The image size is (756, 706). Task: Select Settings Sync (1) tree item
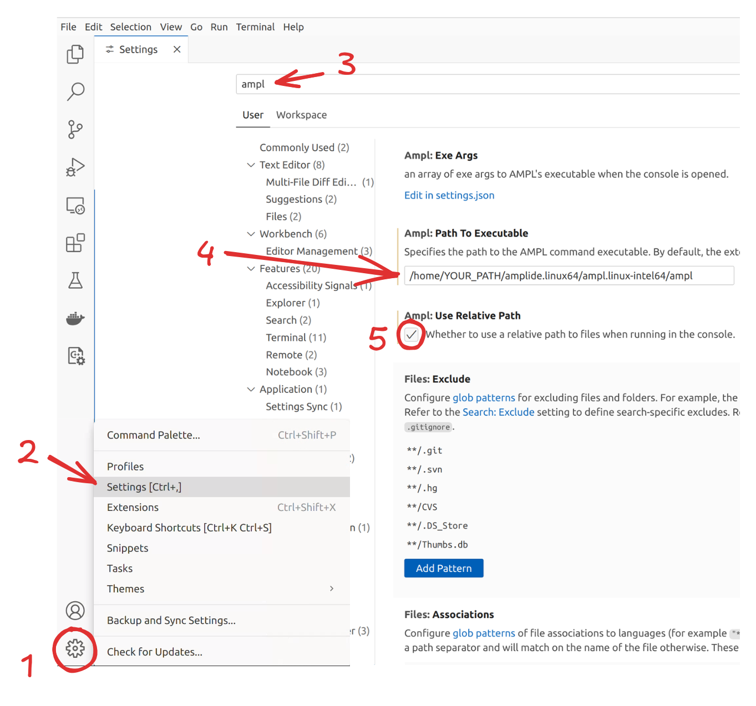pyautogui.click(x=303, y=407)
